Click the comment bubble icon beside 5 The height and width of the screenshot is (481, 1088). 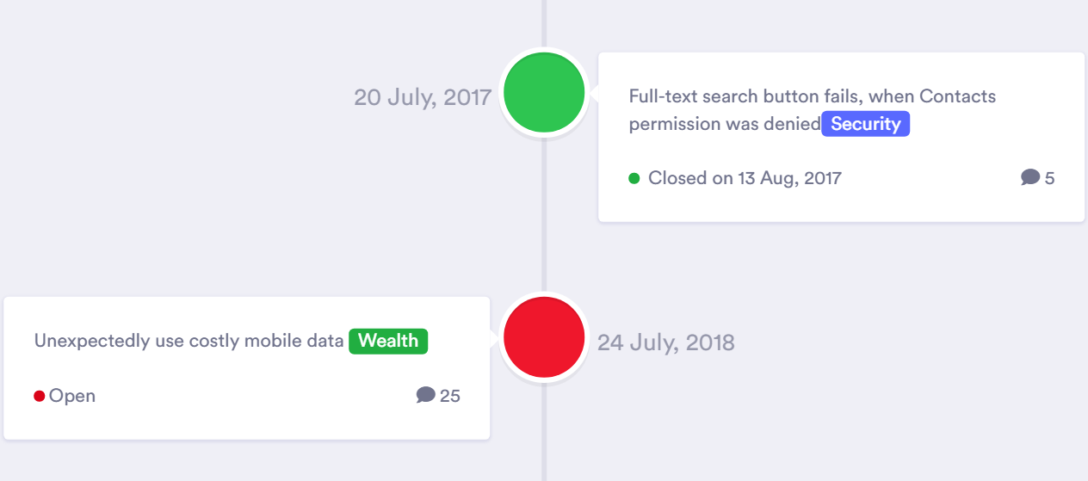[1029, 177]
